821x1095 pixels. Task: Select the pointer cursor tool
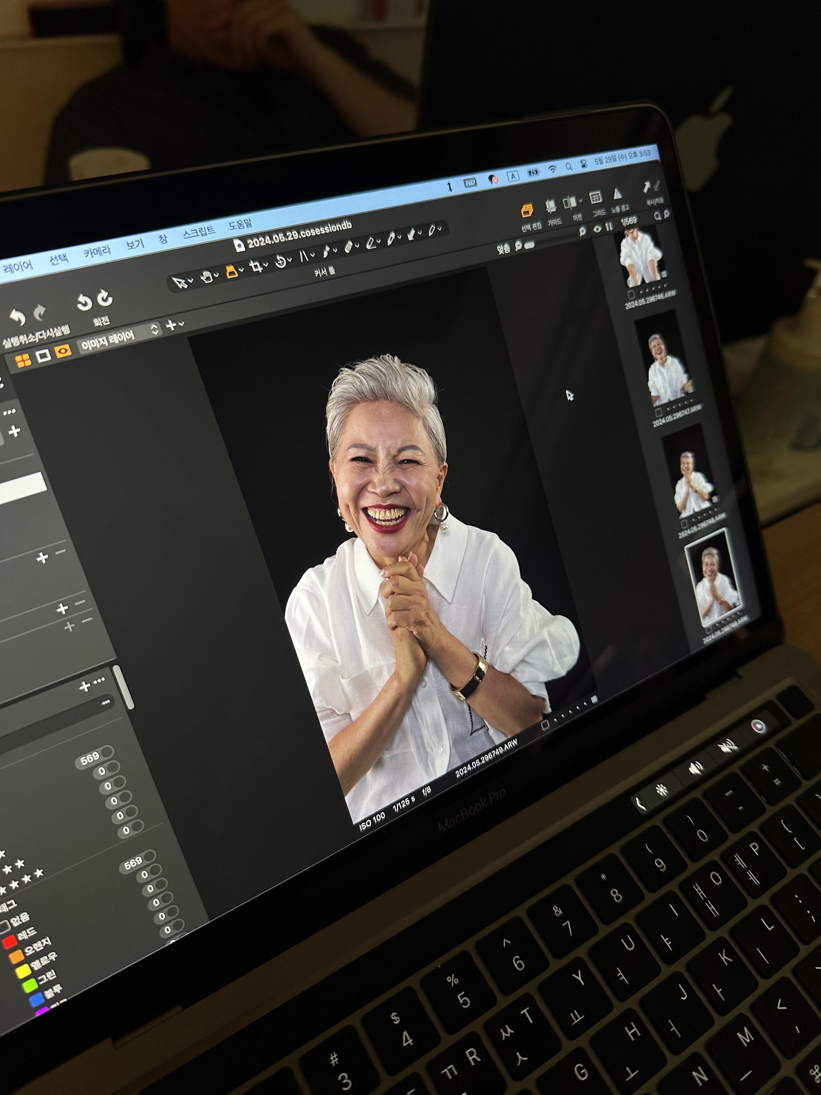[x=180, y=283]
